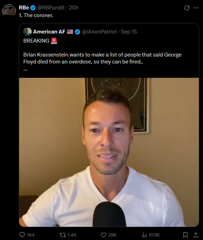
Task: Open the Grok explain icon
Action: coord(187,8)
